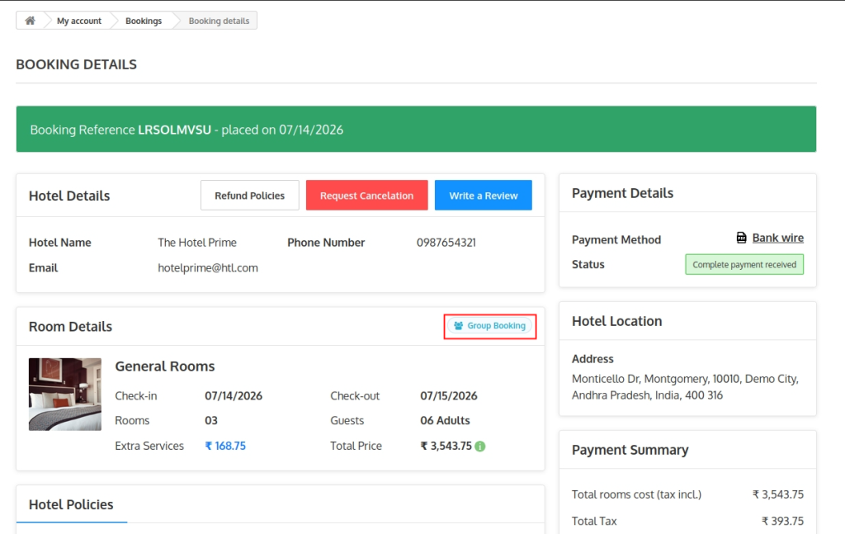Click the hotel address text
Viewport: 845px width, 534px height.
coord(685,387)
